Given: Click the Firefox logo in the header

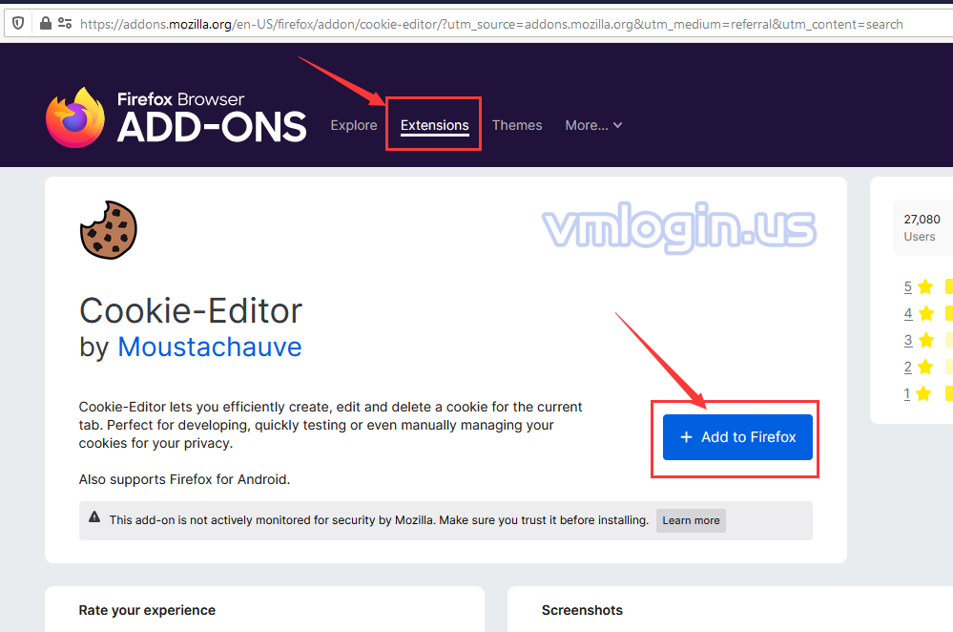Looking at the screenshot, I should pos(75,117).
